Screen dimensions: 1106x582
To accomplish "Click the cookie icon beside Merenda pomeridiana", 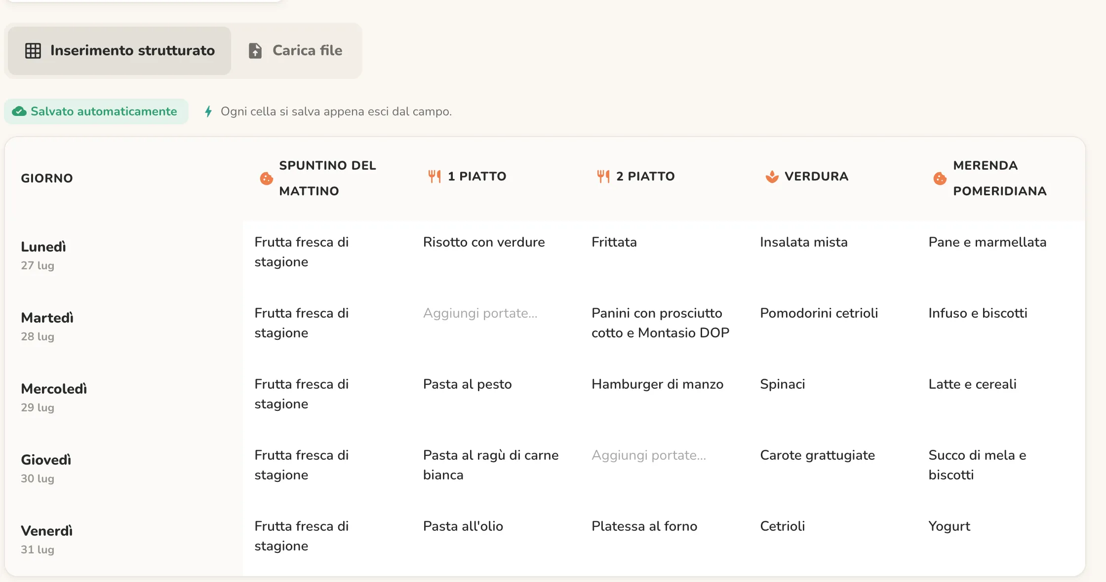I will [x=940, y=179].
